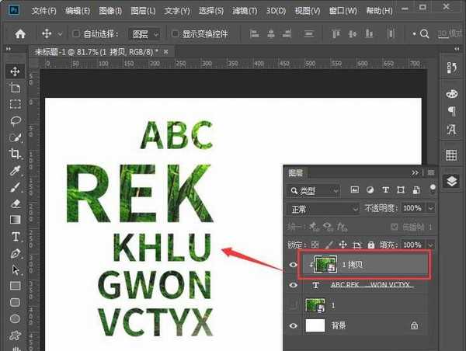Enable the 自动选择 checkbox
This screenshot has width=466, height=351.
pyautogui.click(x=76, y=34)
